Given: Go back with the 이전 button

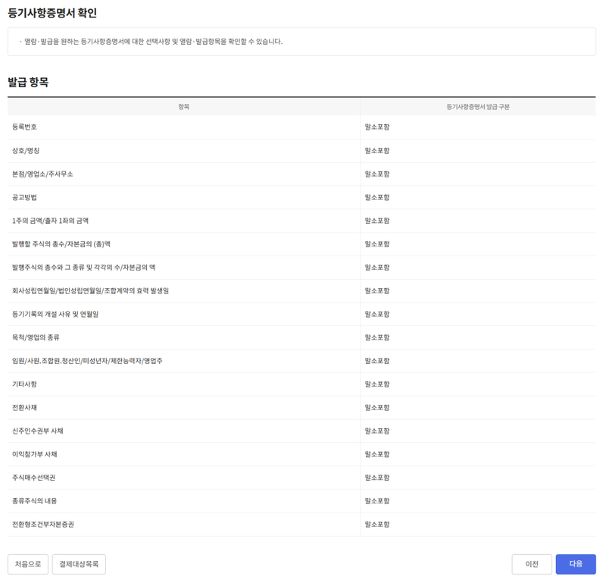Looking at the screenshot, I should [532, 564].
